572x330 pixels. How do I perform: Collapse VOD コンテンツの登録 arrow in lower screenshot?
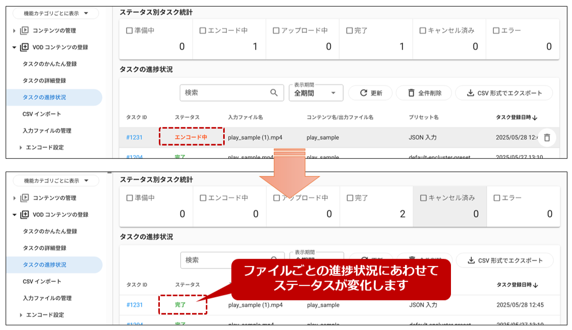tap(14, 215)
